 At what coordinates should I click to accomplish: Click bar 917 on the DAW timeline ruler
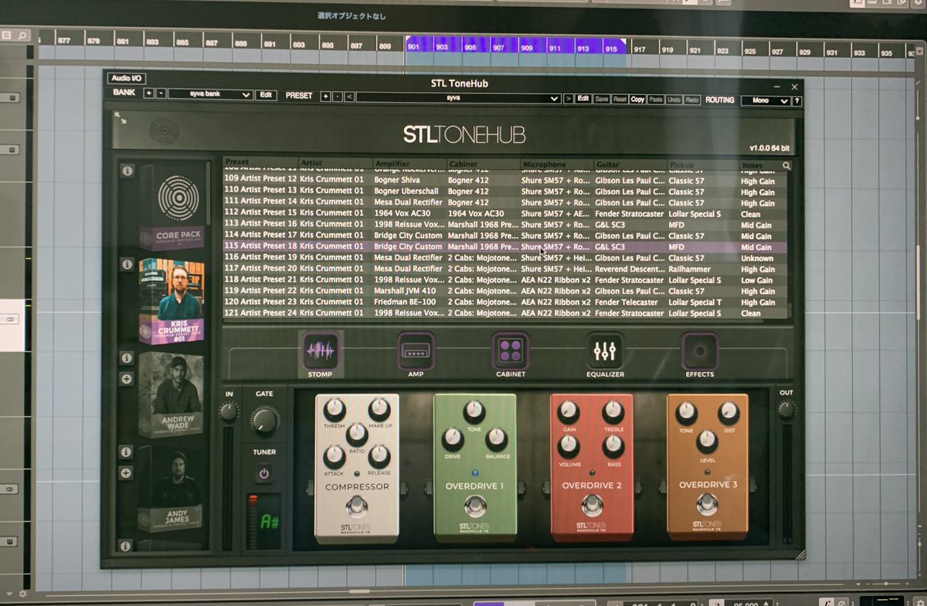[639, 49]
